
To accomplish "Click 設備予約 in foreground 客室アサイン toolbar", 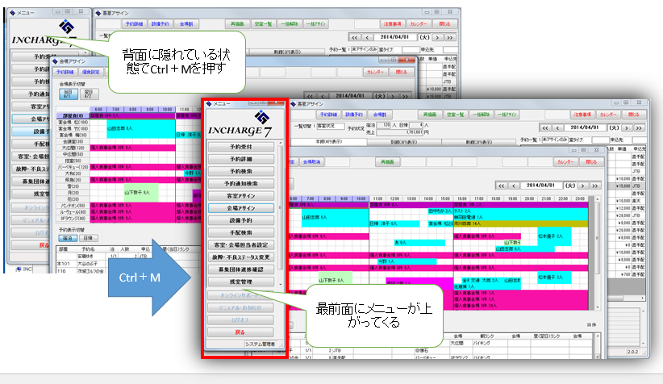I will point(354,115).
